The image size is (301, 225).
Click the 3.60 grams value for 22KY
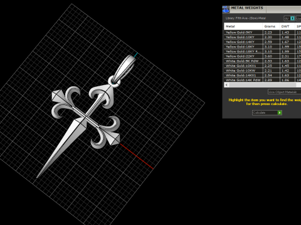(268, 56)
